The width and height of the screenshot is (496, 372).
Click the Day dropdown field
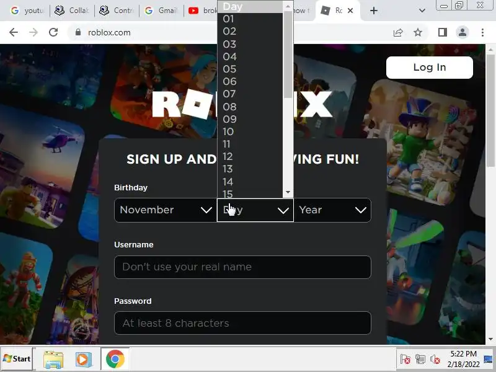pos(255,210)
